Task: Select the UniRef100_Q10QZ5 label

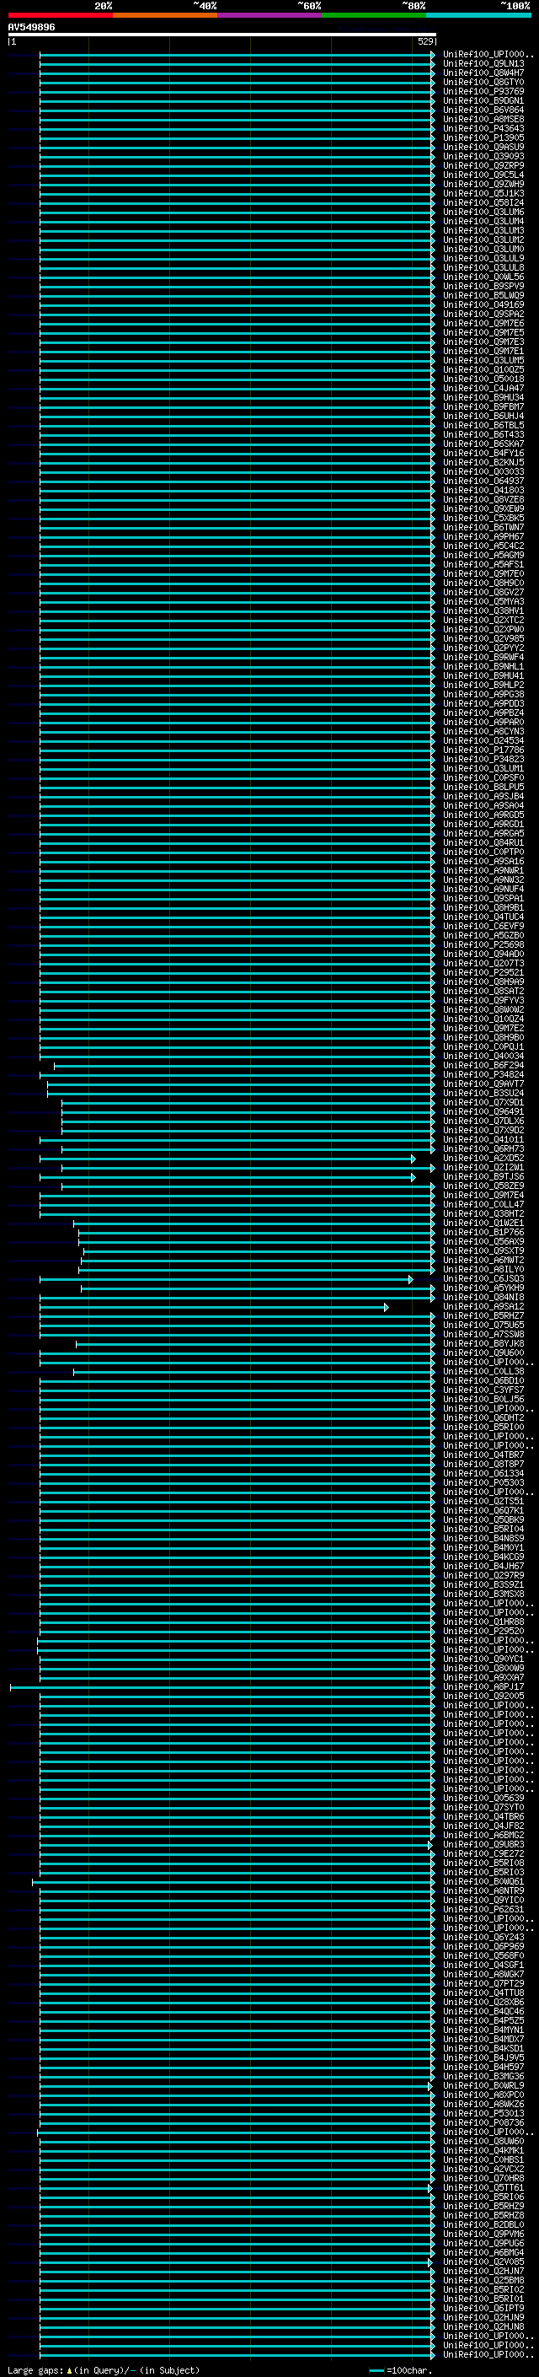Action: (483, 369)
